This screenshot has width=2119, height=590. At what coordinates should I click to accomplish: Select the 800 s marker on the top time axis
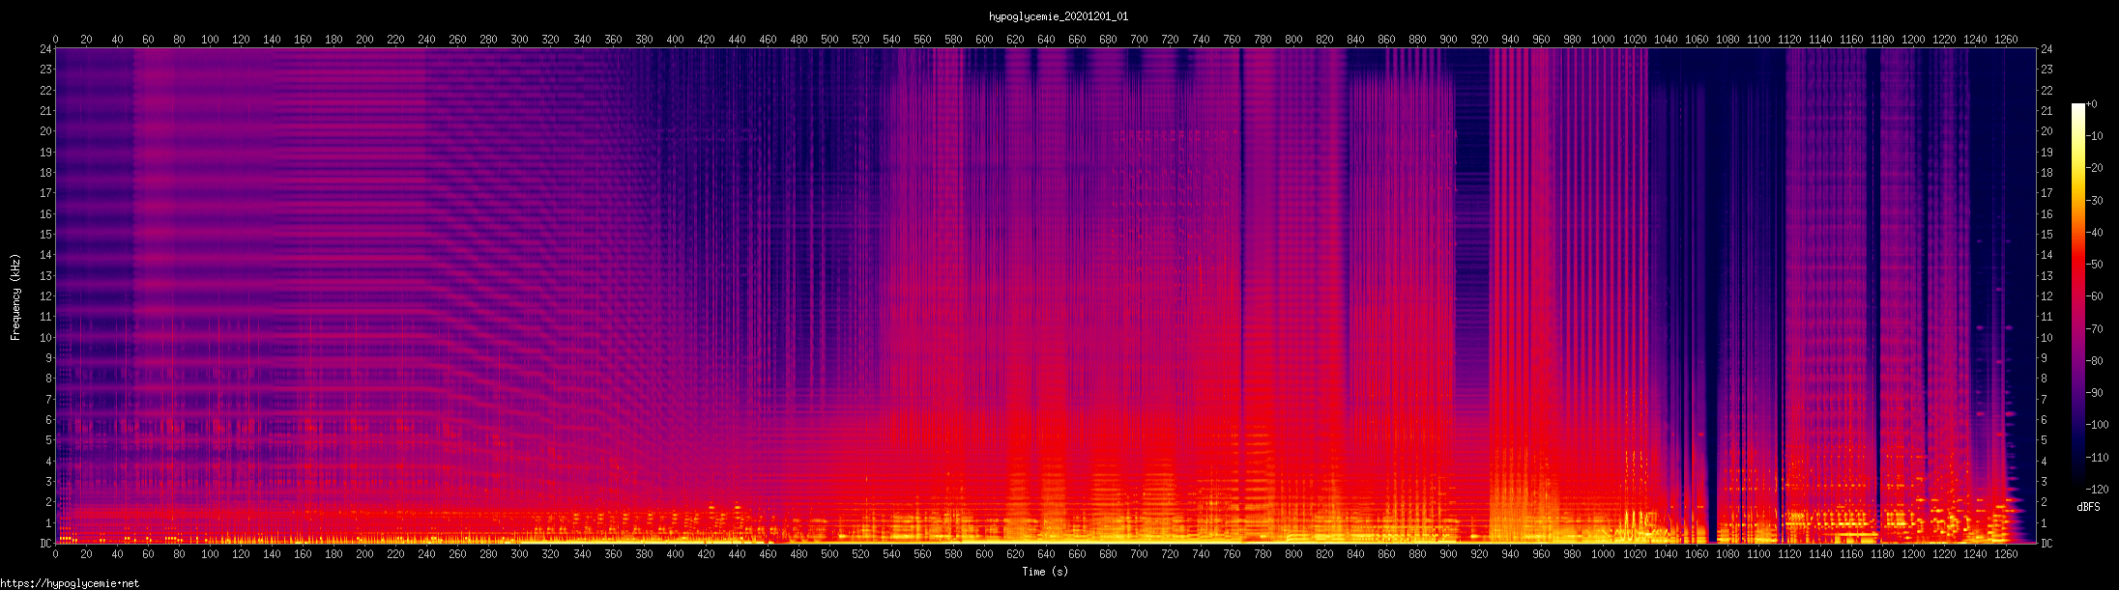pos(1293,40)
